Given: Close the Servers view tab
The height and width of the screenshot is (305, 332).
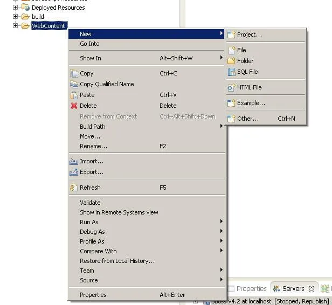Looking at the screenshot, I should pyautogui.click(x=312, y=289).
